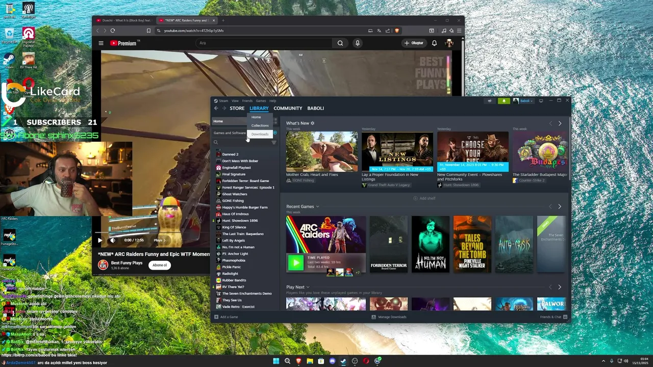Screen dimensions: 653x367
Task: Open No, I'm not a Human cover
Action: pyautogui.click(x=431, y=244)
